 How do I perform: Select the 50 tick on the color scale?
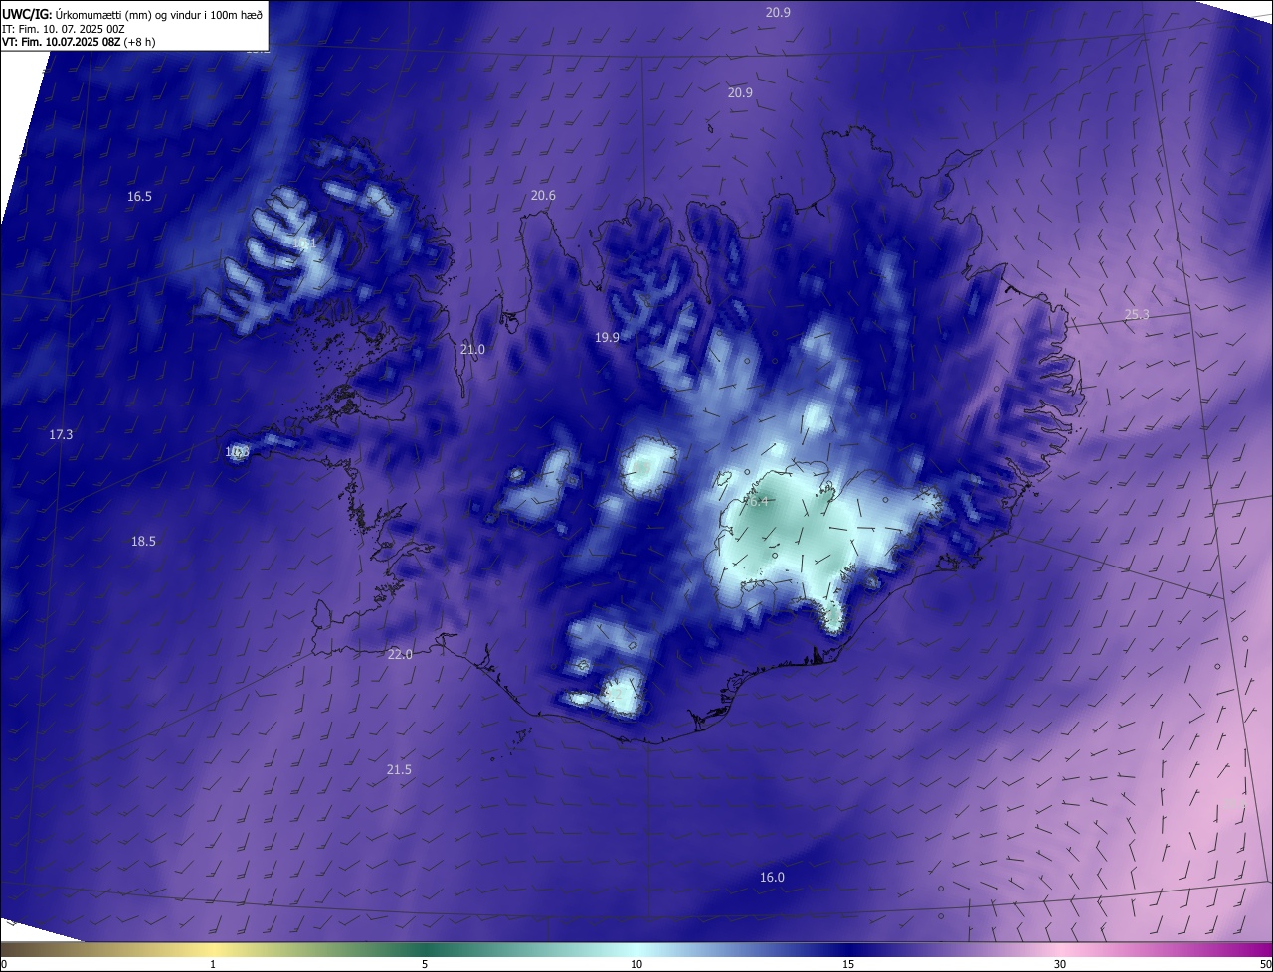[x=1266, y=964]
